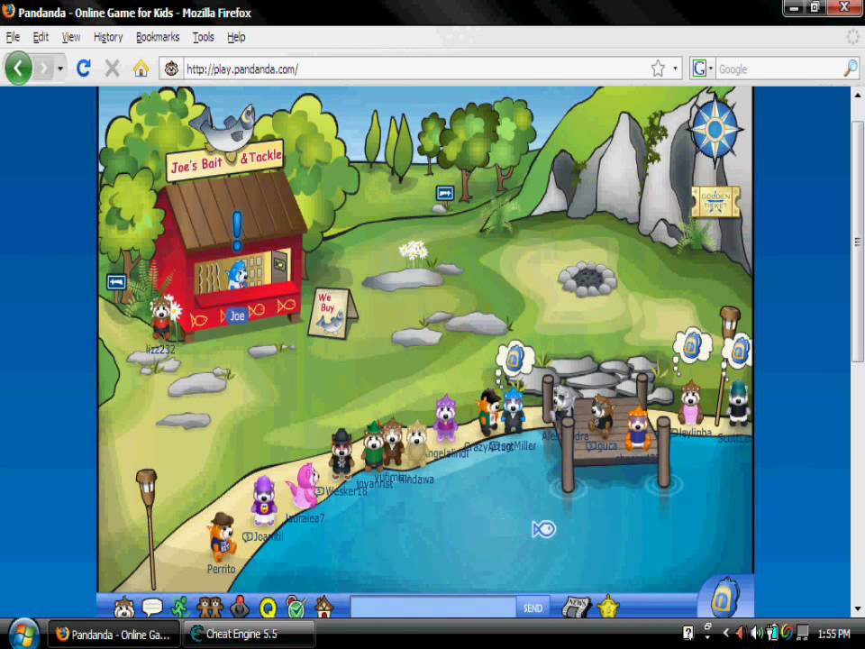This screenshot has width=865, height=649.
Task: Click the search magnifier icon
Action: pyautogui.click(x=850, y=69)
